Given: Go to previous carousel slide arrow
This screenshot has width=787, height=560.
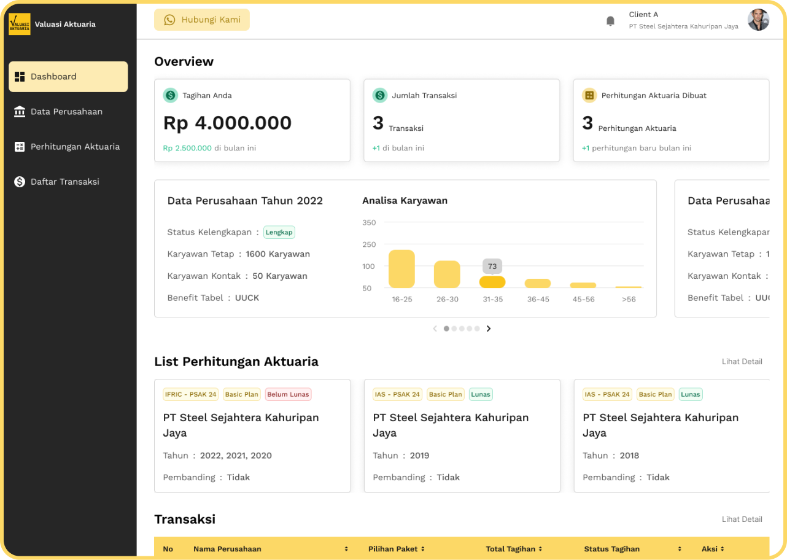Looking at the screenshot, I should tap(435, 329).
